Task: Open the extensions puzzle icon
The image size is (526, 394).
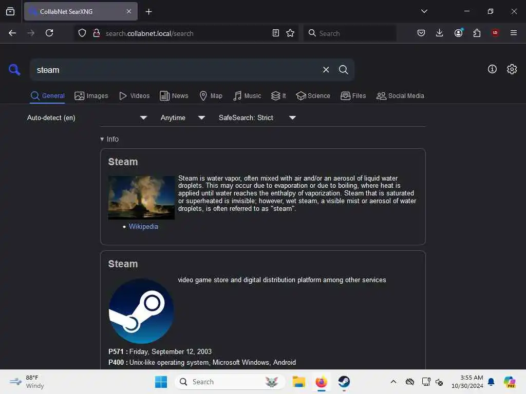Action: (x=477, y=33)
